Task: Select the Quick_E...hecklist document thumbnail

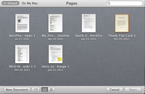Action: pyautogui.click(x=89, y=23)
